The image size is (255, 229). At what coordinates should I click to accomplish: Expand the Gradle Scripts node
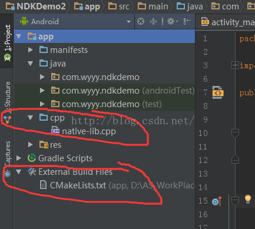pyautogui.click(x=19, y=158)
